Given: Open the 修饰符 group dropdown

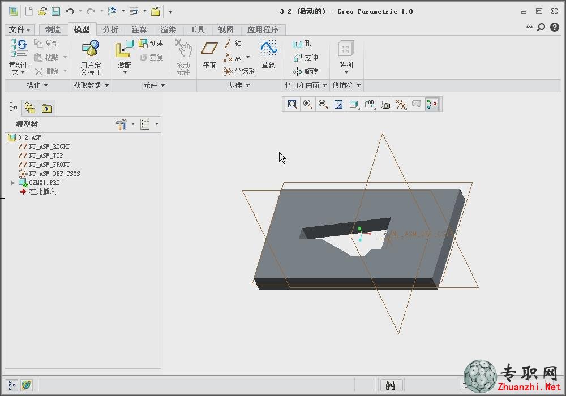Looking at the screenshot, I should point(346,85).
